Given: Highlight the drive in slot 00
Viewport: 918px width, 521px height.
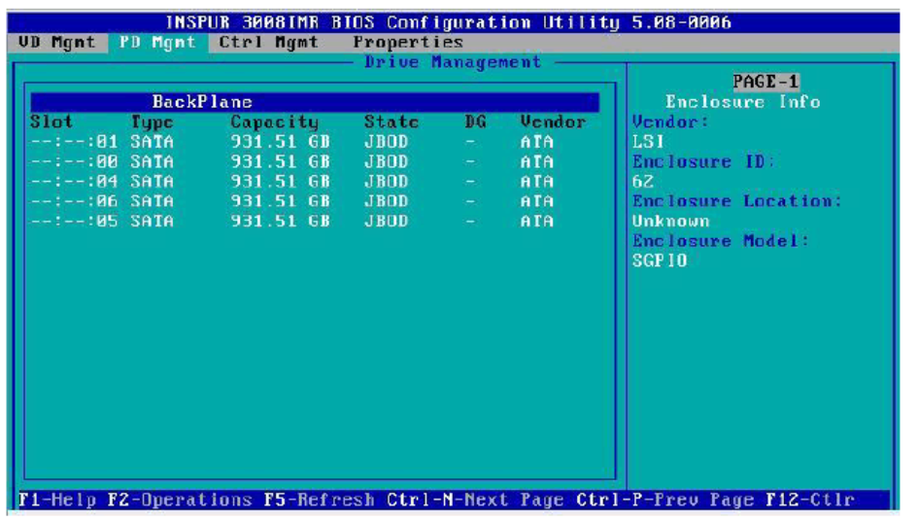Looking at the screenshot, I should tap(291, 161).
